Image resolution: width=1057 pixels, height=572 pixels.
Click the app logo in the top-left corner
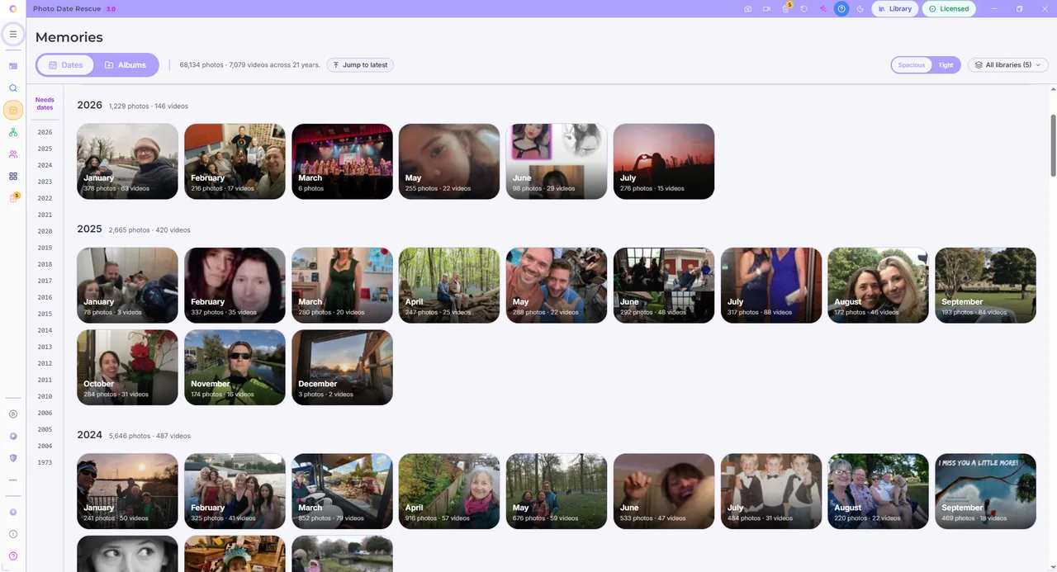13,9
